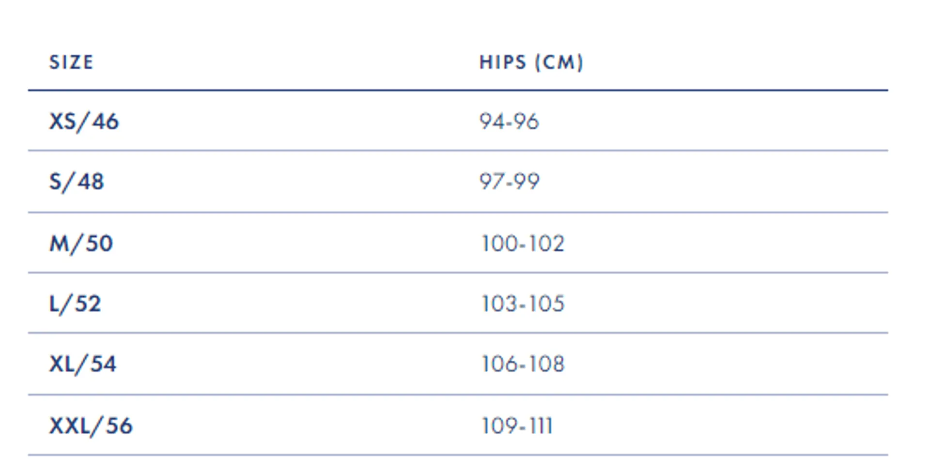Image resolution: width=930 pixels, height=473 pixels.
Task: Click the 100-102 hips measurement
Action: coord(523,244)
